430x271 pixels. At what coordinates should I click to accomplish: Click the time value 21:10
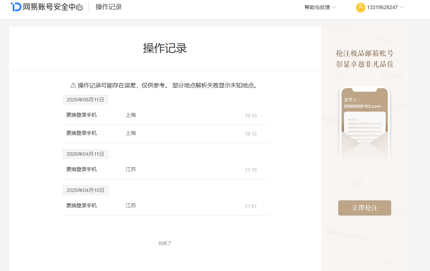pyautogui.click(x=251, y=170)
